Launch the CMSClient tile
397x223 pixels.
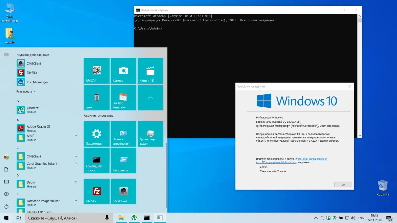point(124,192)
